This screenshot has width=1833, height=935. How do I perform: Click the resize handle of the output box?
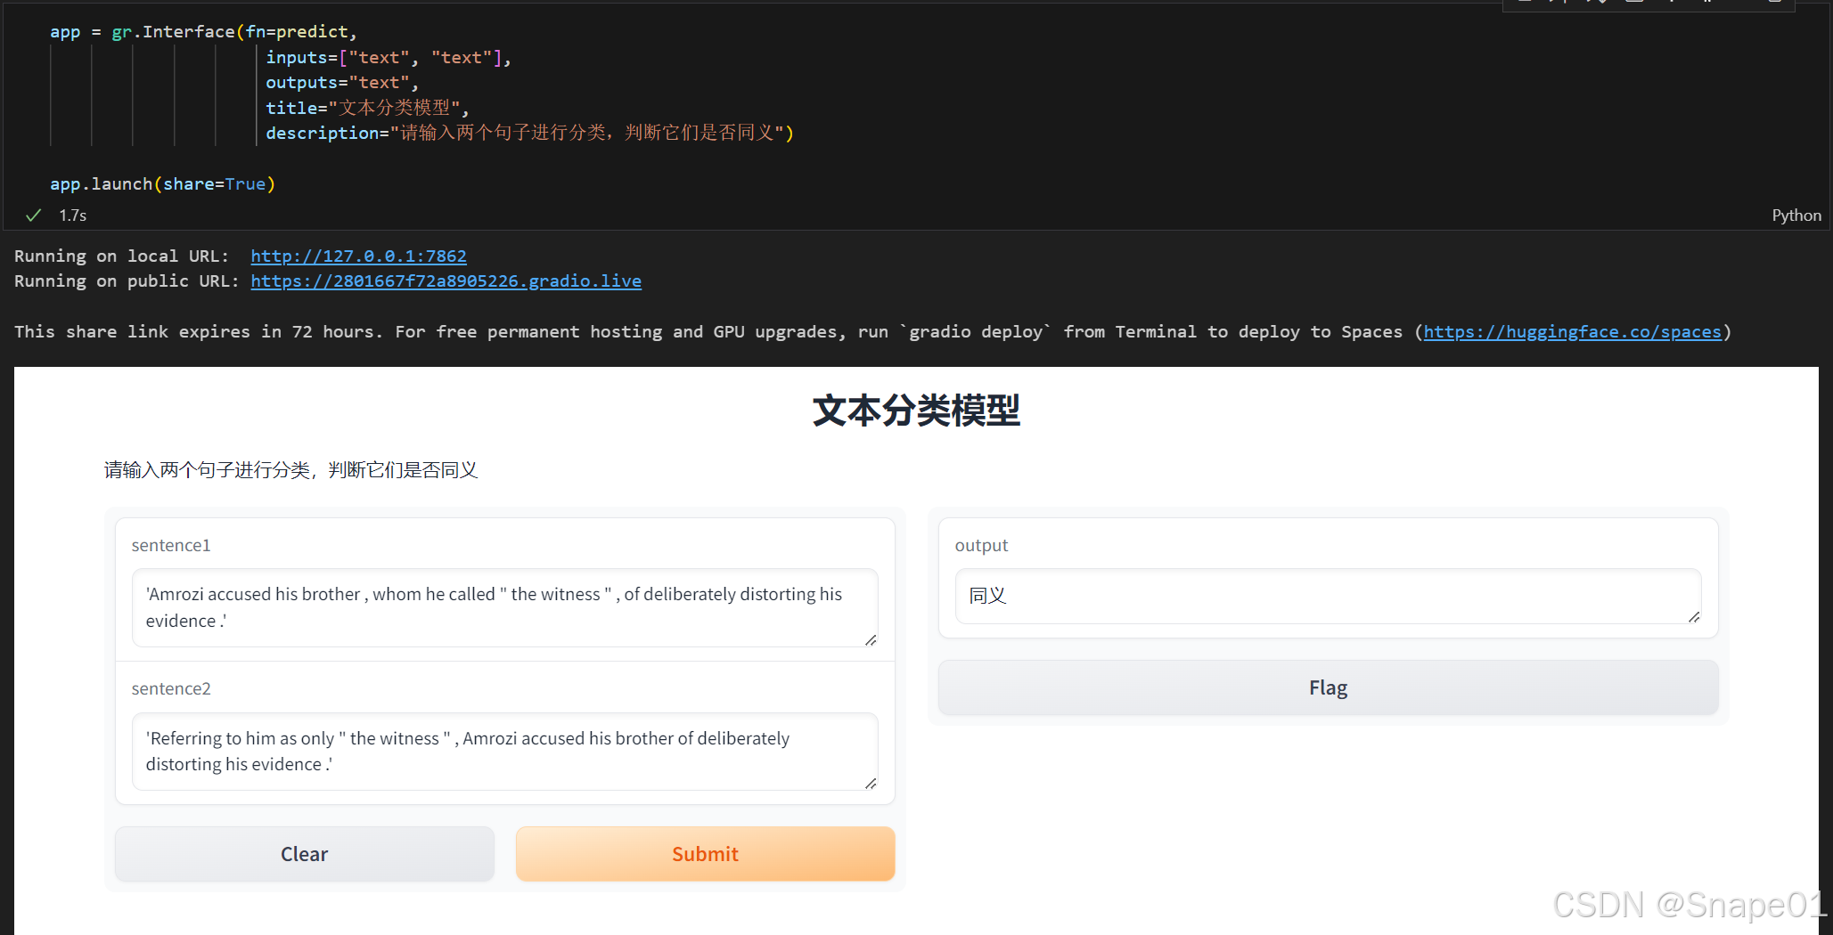point(1694,618)
